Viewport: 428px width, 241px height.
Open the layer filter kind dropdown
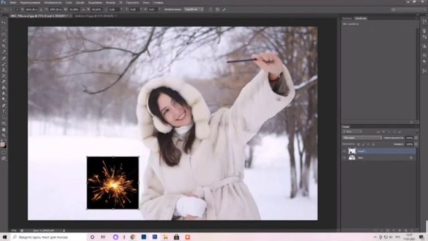click(352, 132)
